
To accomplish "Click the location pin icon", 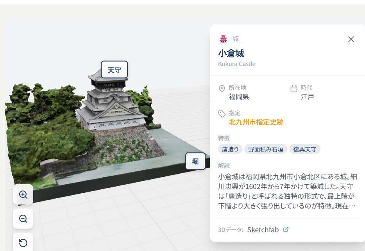I will click(222, 88).
